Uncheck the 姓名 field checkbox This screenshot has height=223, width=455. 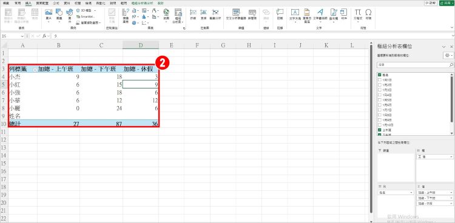pos(380,75)
